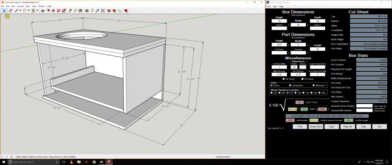The height and width of the screenshot is (165, 392).
Task: Open the Tools menu
Action: tap(34, 6)
